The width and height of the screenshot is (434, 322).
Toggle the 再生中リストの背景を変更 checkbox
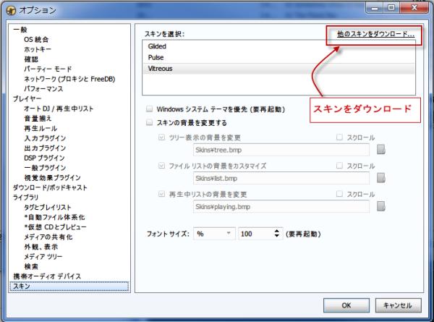point(161,194)
